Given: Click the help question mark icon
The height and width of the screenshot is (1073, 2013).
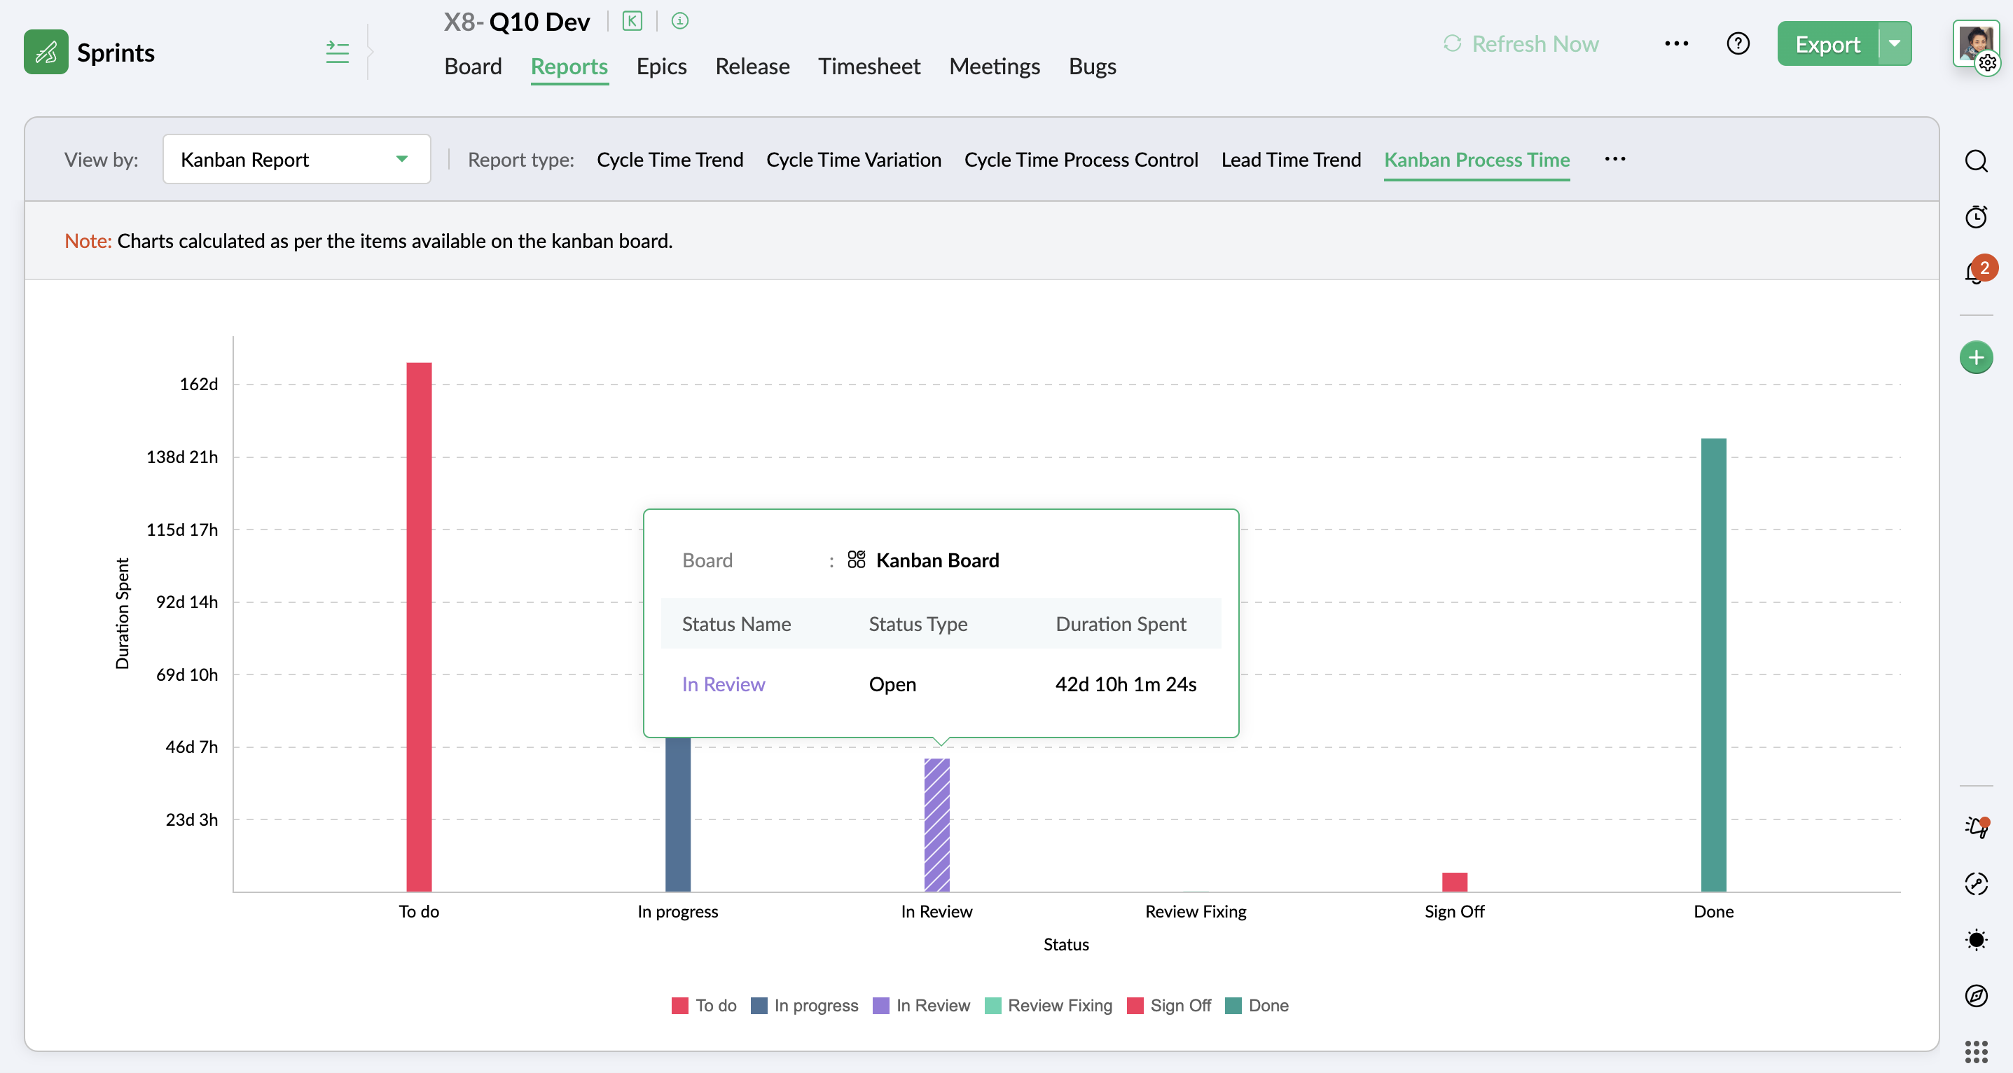Looking at the screenshot, I should [x=1737, y=43].
